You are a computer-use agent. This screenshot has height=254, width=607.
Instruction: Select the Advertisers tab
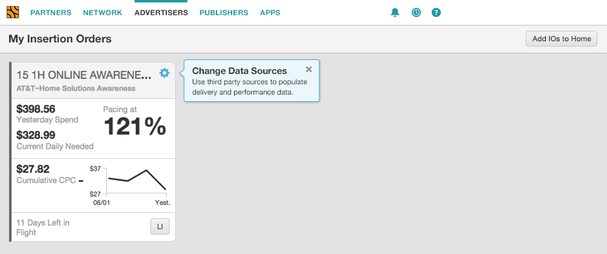(x=161, y=13)
